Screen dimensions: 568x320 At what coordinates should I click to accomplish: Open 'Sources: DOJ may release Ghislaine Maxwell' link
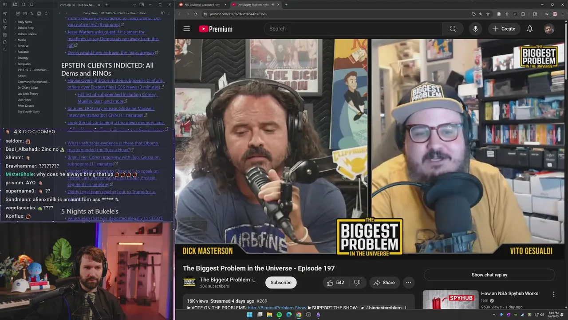tap(111, 112)
